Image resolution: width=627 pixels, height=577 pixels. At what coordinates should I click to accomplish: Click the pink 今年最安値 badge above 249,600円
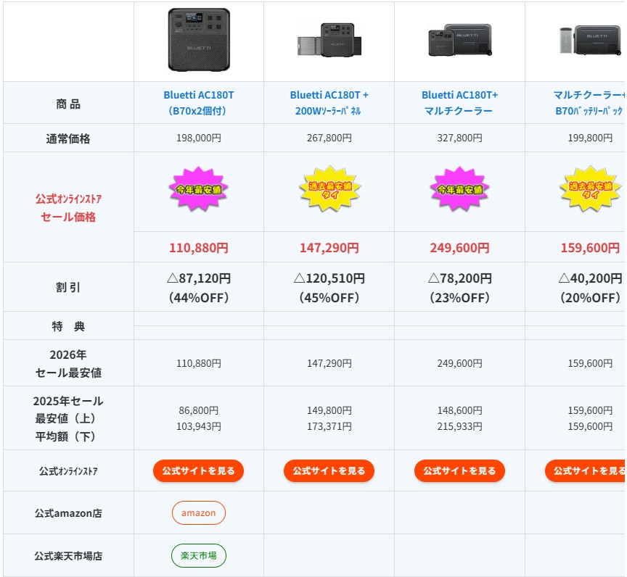[459, 189]
